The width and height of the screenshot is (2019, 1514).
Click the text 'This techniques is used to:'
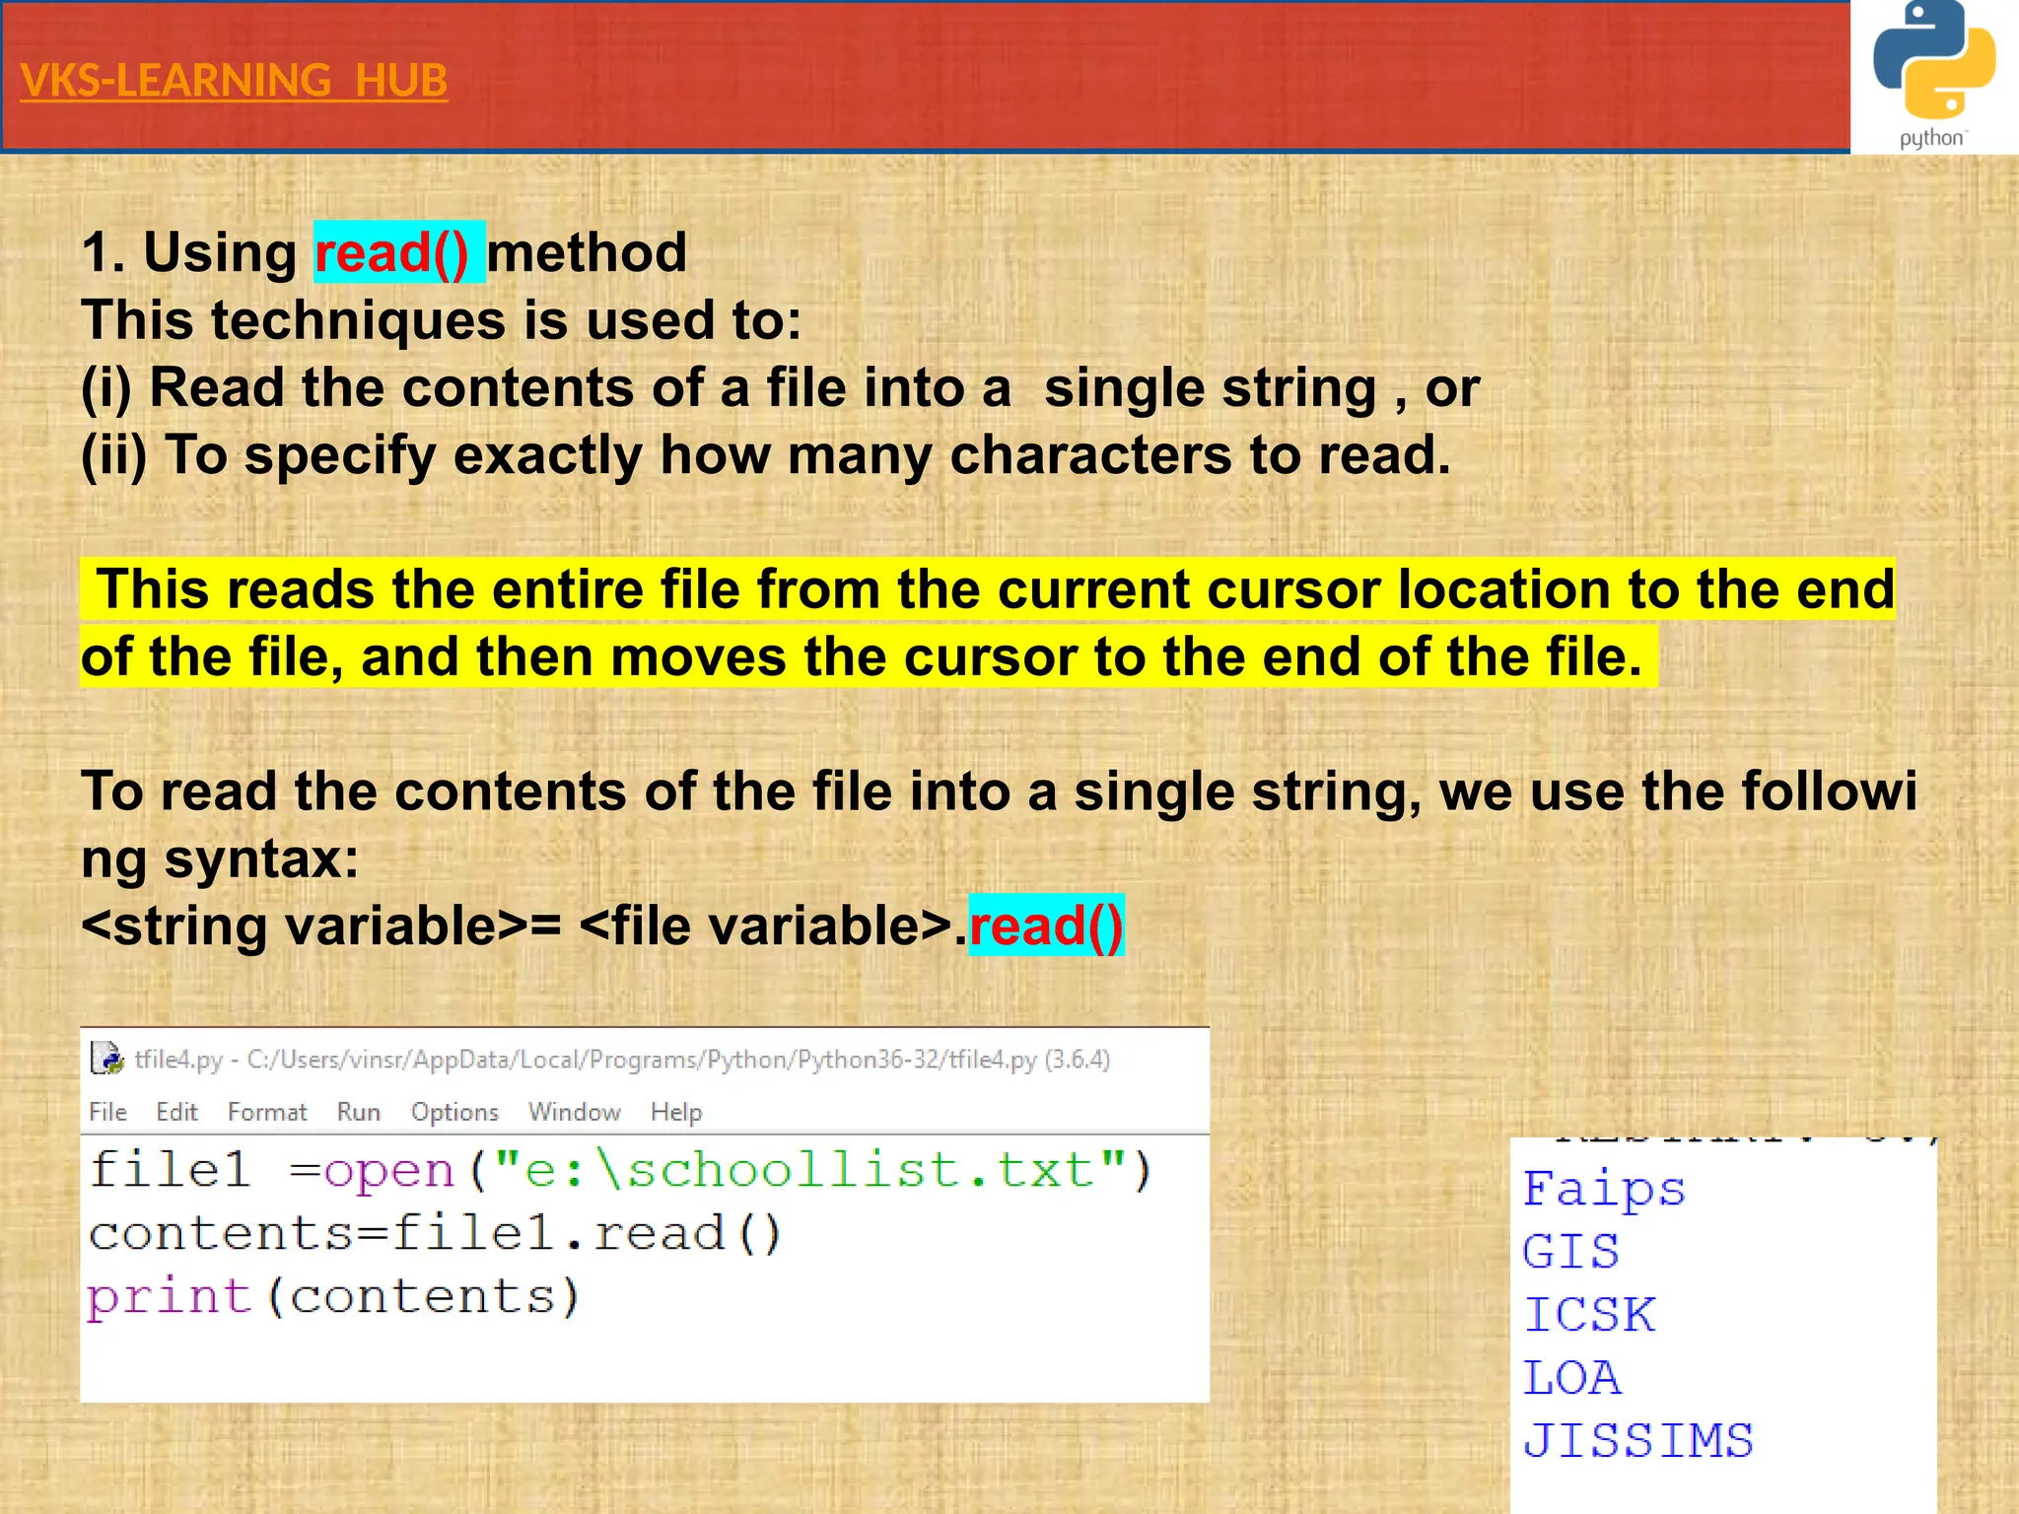(442, 320)
